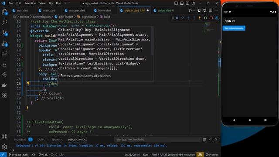Open the Debug Console tab
Viewport: 279px width, 157px height.
78,140
